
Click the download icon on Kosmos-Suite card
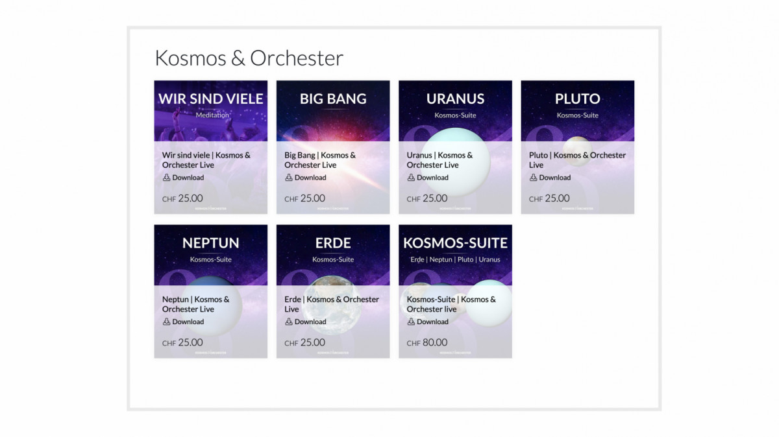coord(411,322)
